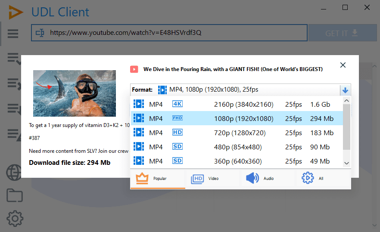Click the #387 description text
This screenshot has height=232, width=380.
click(x=34, y=138)
